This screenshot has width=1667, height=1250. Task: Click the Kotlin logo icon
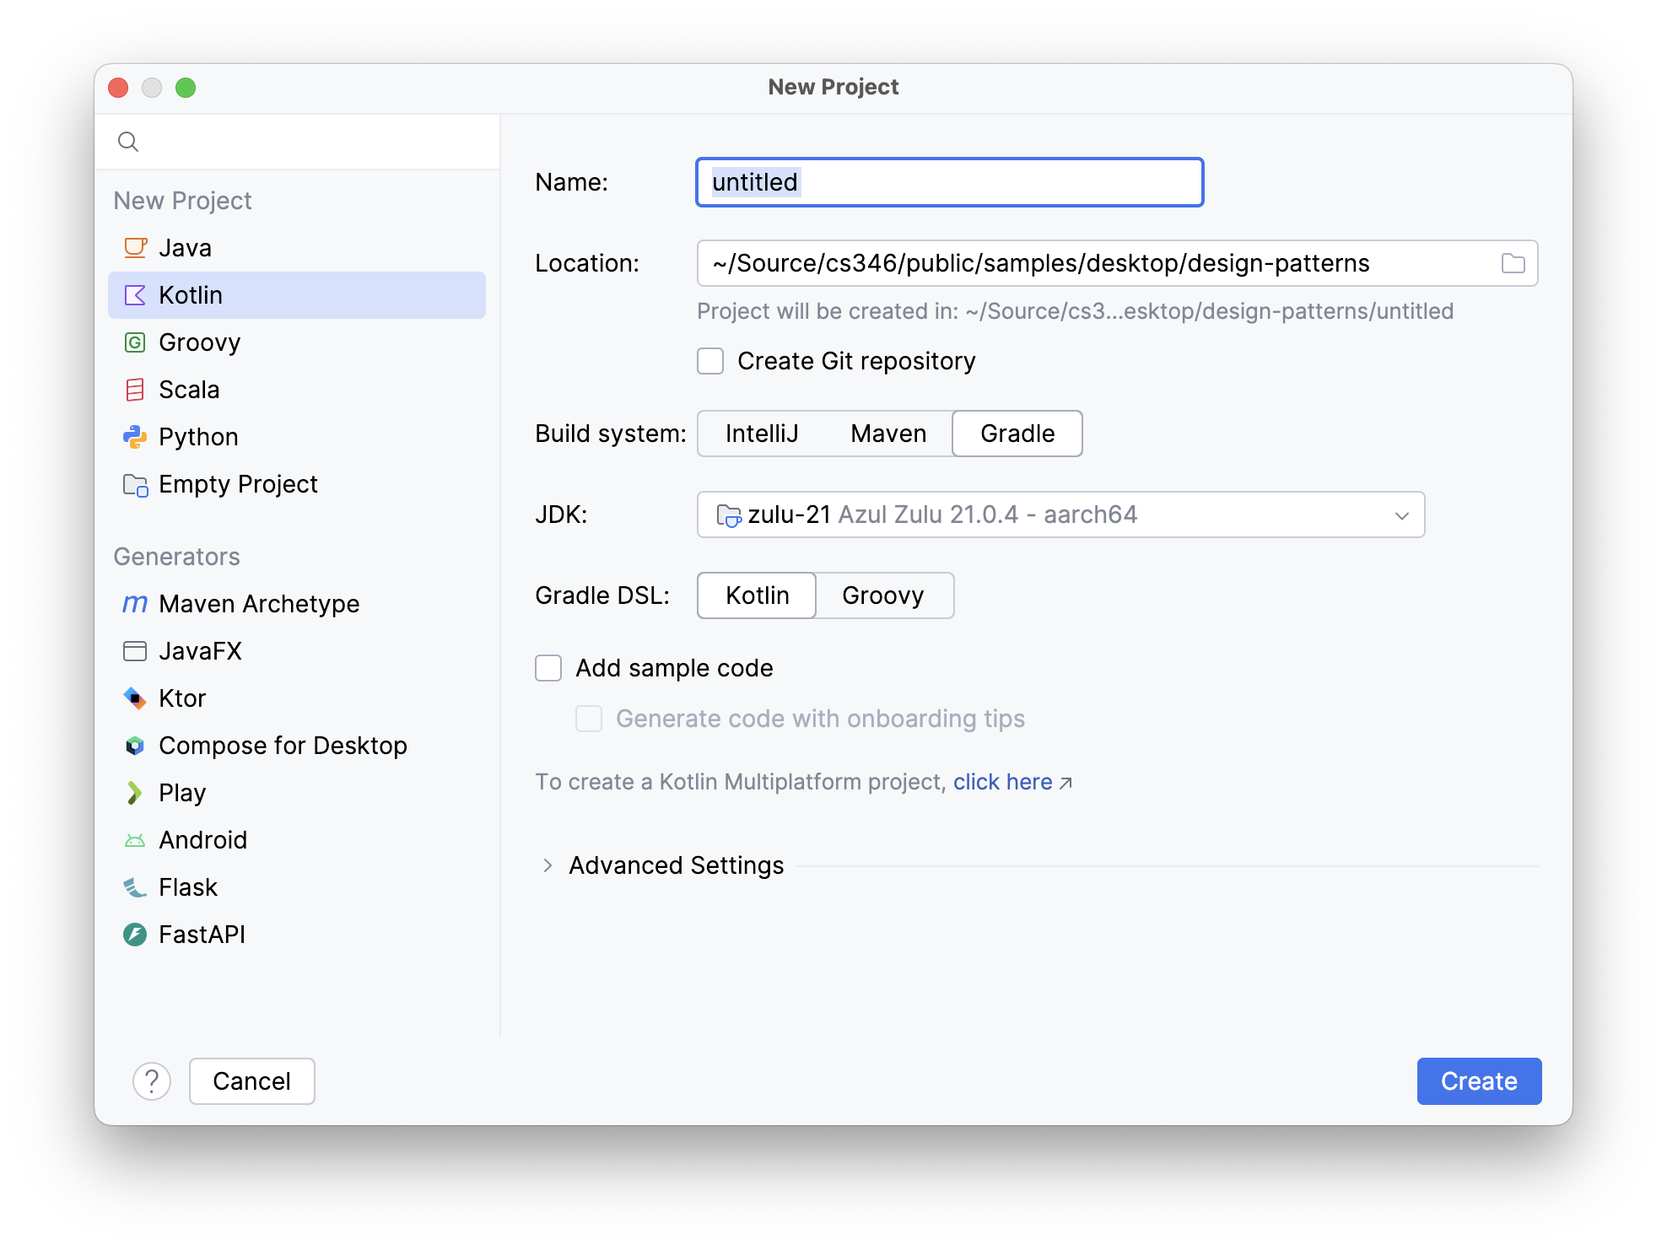tap(135, 295)
